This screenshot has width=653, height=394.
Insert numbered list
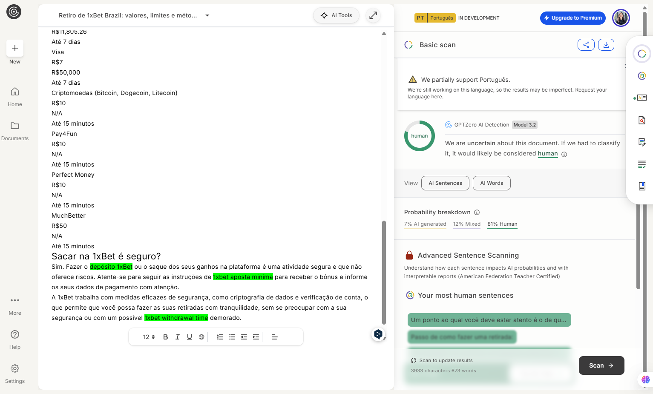220,337
